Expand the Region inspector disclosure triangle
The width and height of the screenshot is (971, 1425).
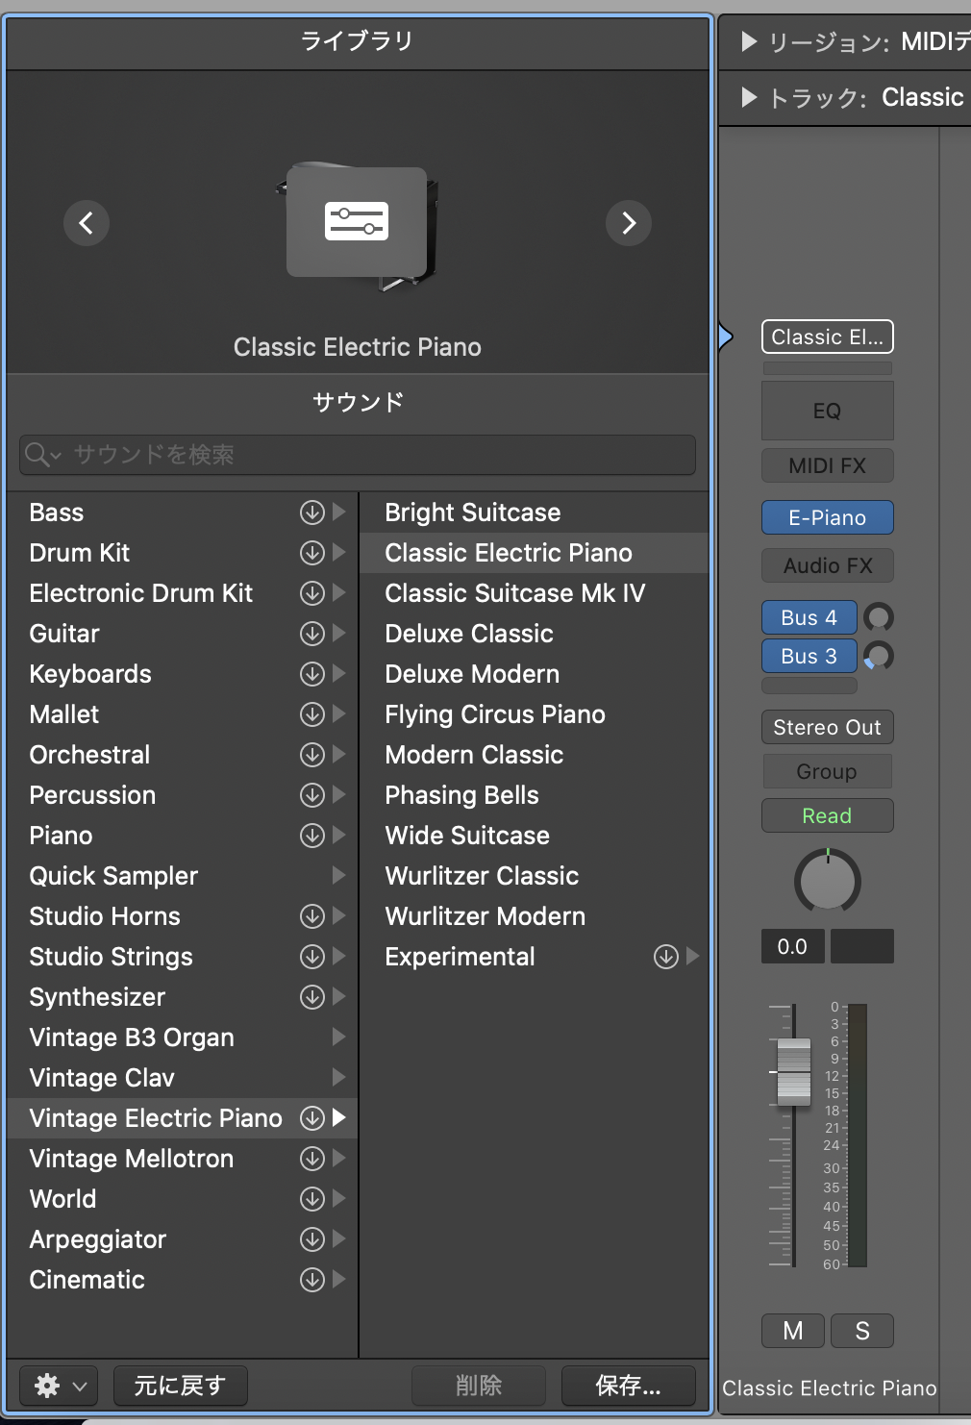749,41
